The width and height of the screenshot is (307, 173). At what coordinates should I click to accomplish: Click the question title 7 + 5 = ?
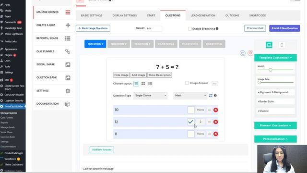167,67
